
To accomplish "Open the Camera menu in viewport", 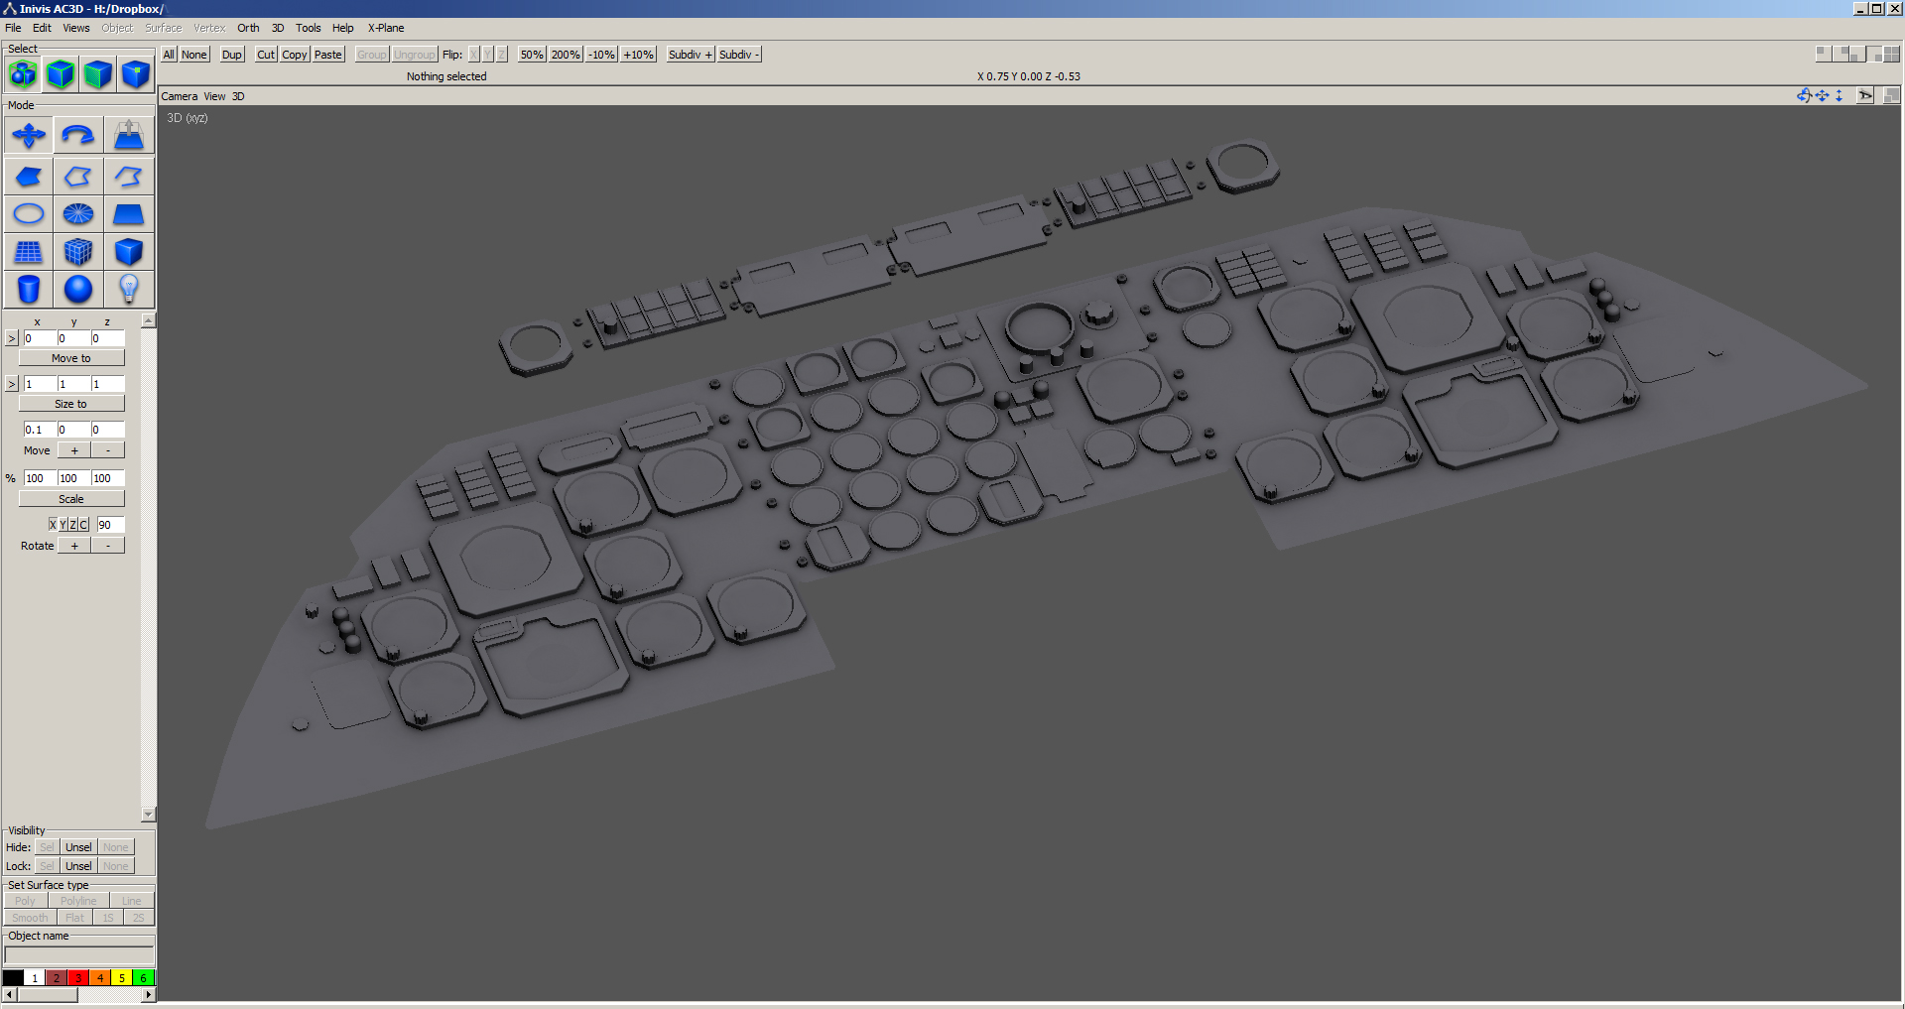I will [180, 96].
